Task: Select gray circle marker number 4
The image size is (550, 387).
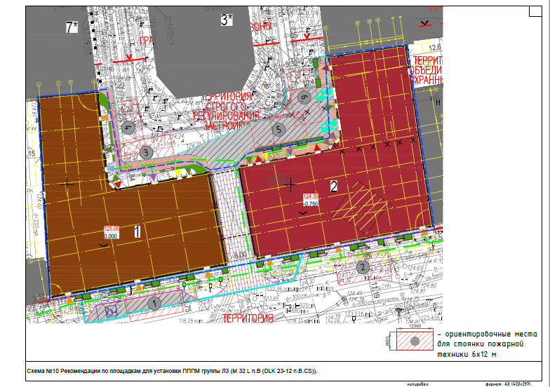Action: [x=128, y=128]
